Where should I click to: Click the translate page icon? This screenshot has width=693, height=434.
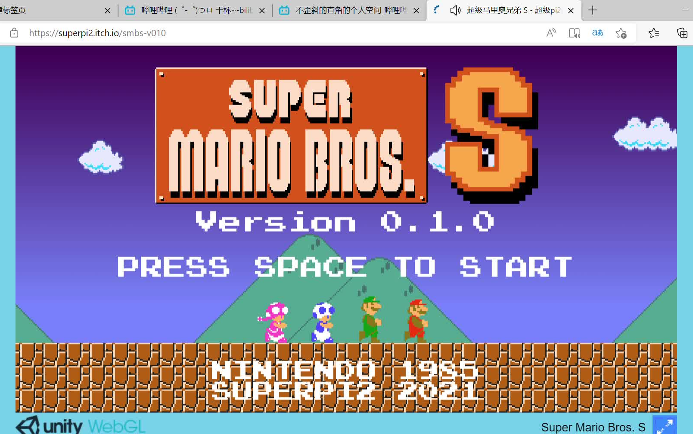click(x=597, y=33)
